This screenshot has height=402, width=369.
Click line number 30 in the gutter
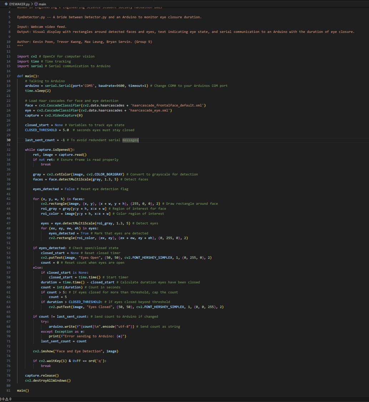pyautogui.click(x=9, y=140)
